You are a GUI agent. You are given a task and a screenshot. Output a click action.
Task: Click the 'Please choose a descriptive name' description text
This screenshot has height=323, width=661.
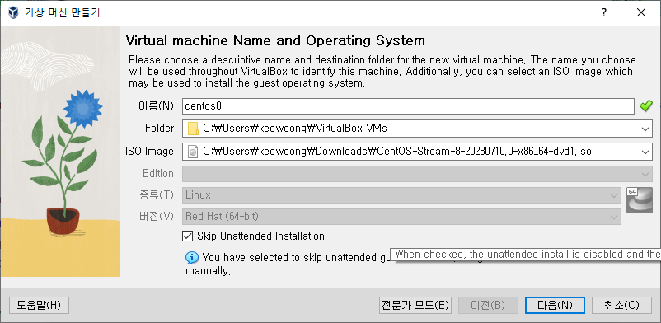tap(382, 71)
